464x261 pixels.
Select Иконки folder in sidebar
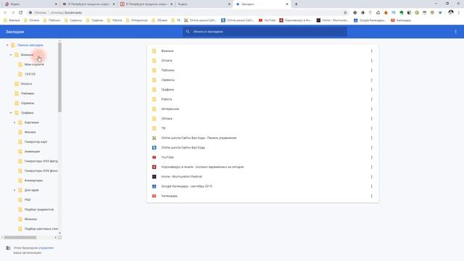(30, 132)
